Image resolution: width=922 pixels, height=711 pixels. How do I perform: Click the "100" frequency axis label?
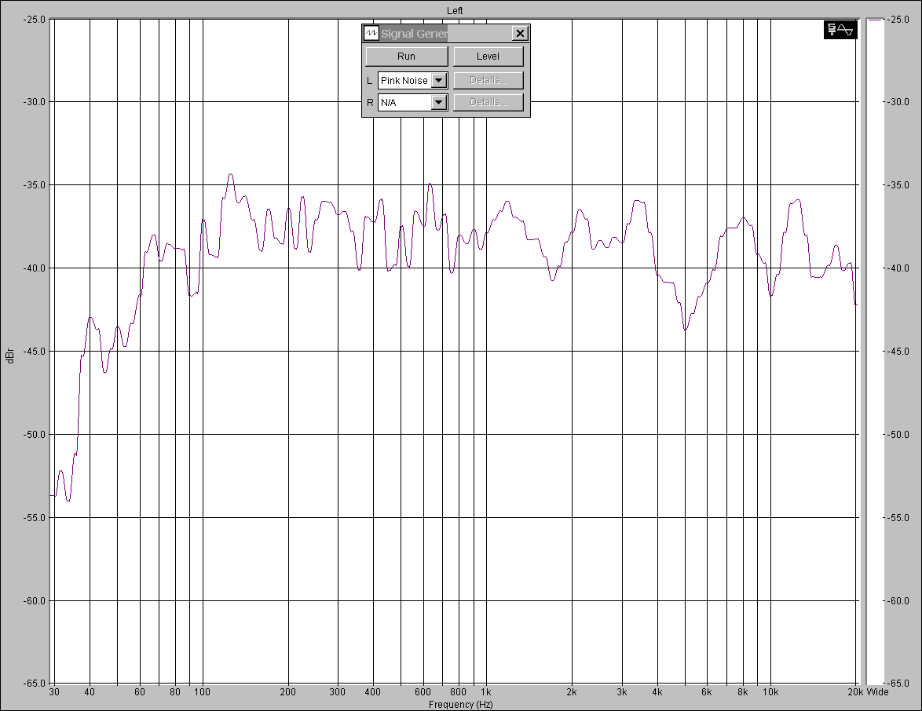203,692
